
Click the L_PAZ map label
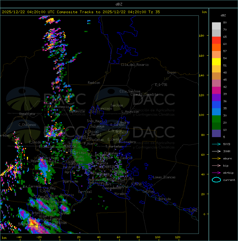193,210
